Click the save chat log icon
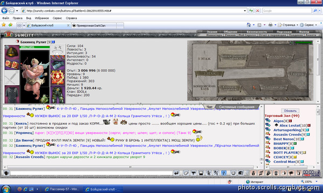Screen dimensions: 323x193 click(x=201, y=173)
